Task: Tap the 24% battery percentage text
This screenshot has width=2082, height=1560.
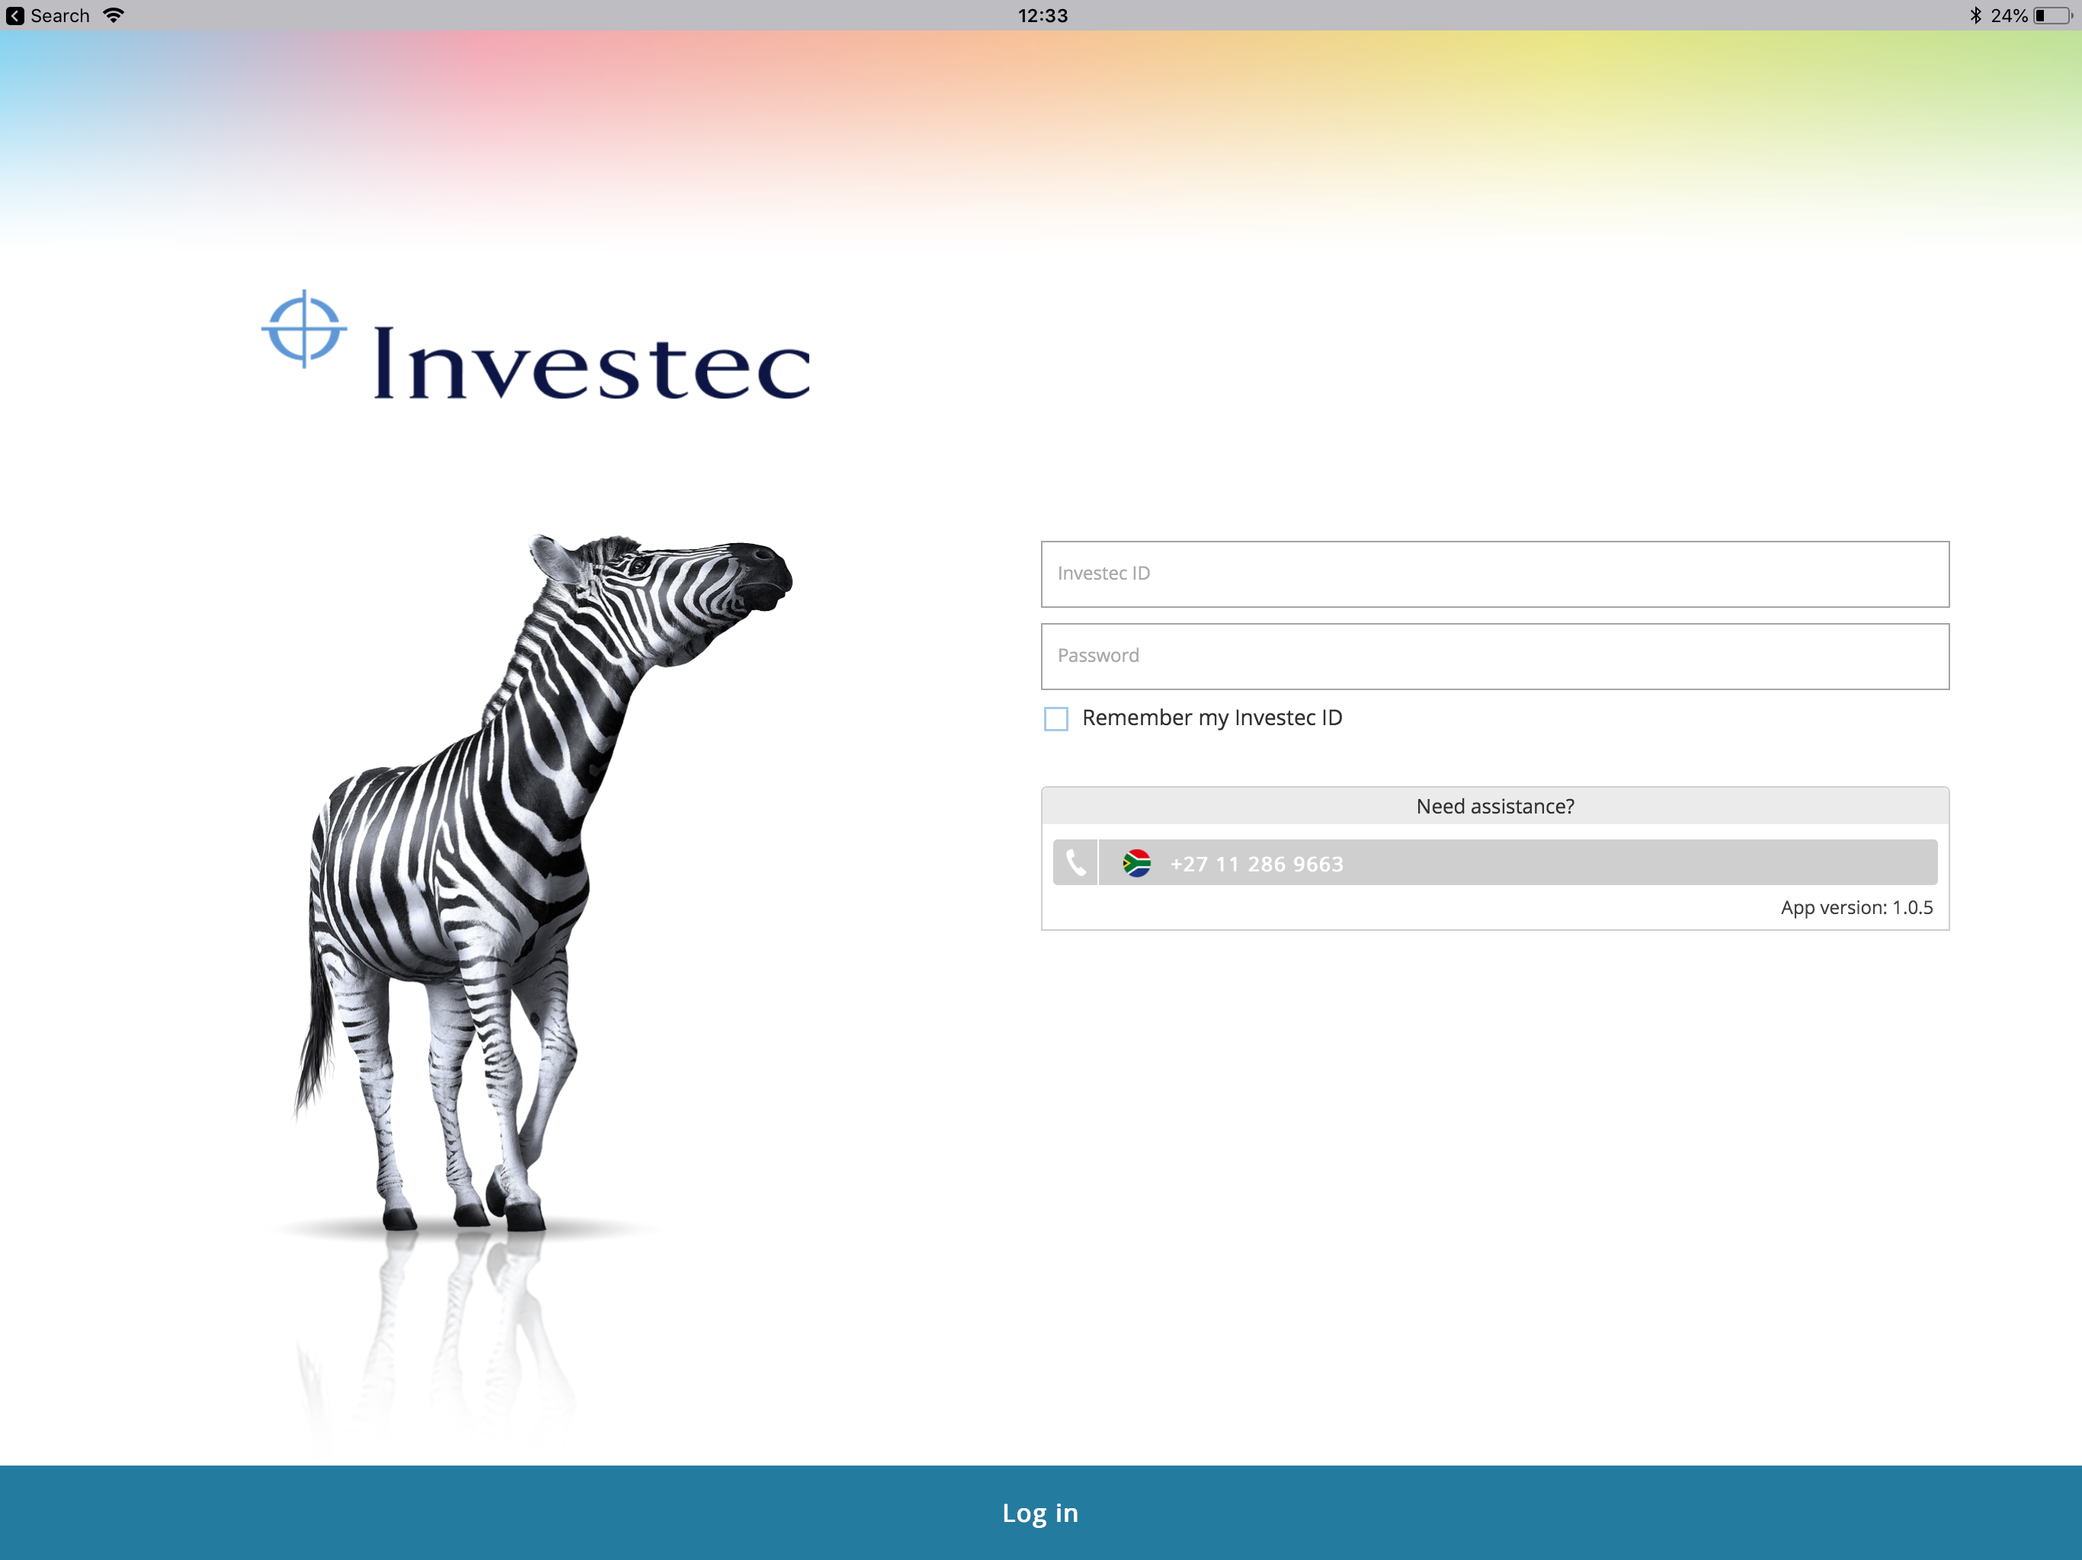Action: coord(2009,16)
